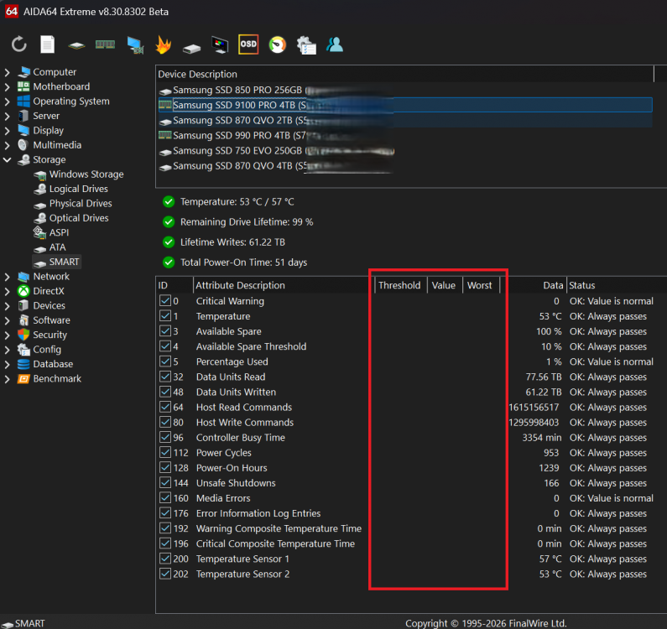Screen dimensions: 667x629
Task: Click the user account person icon
Action: coord(335,44)
